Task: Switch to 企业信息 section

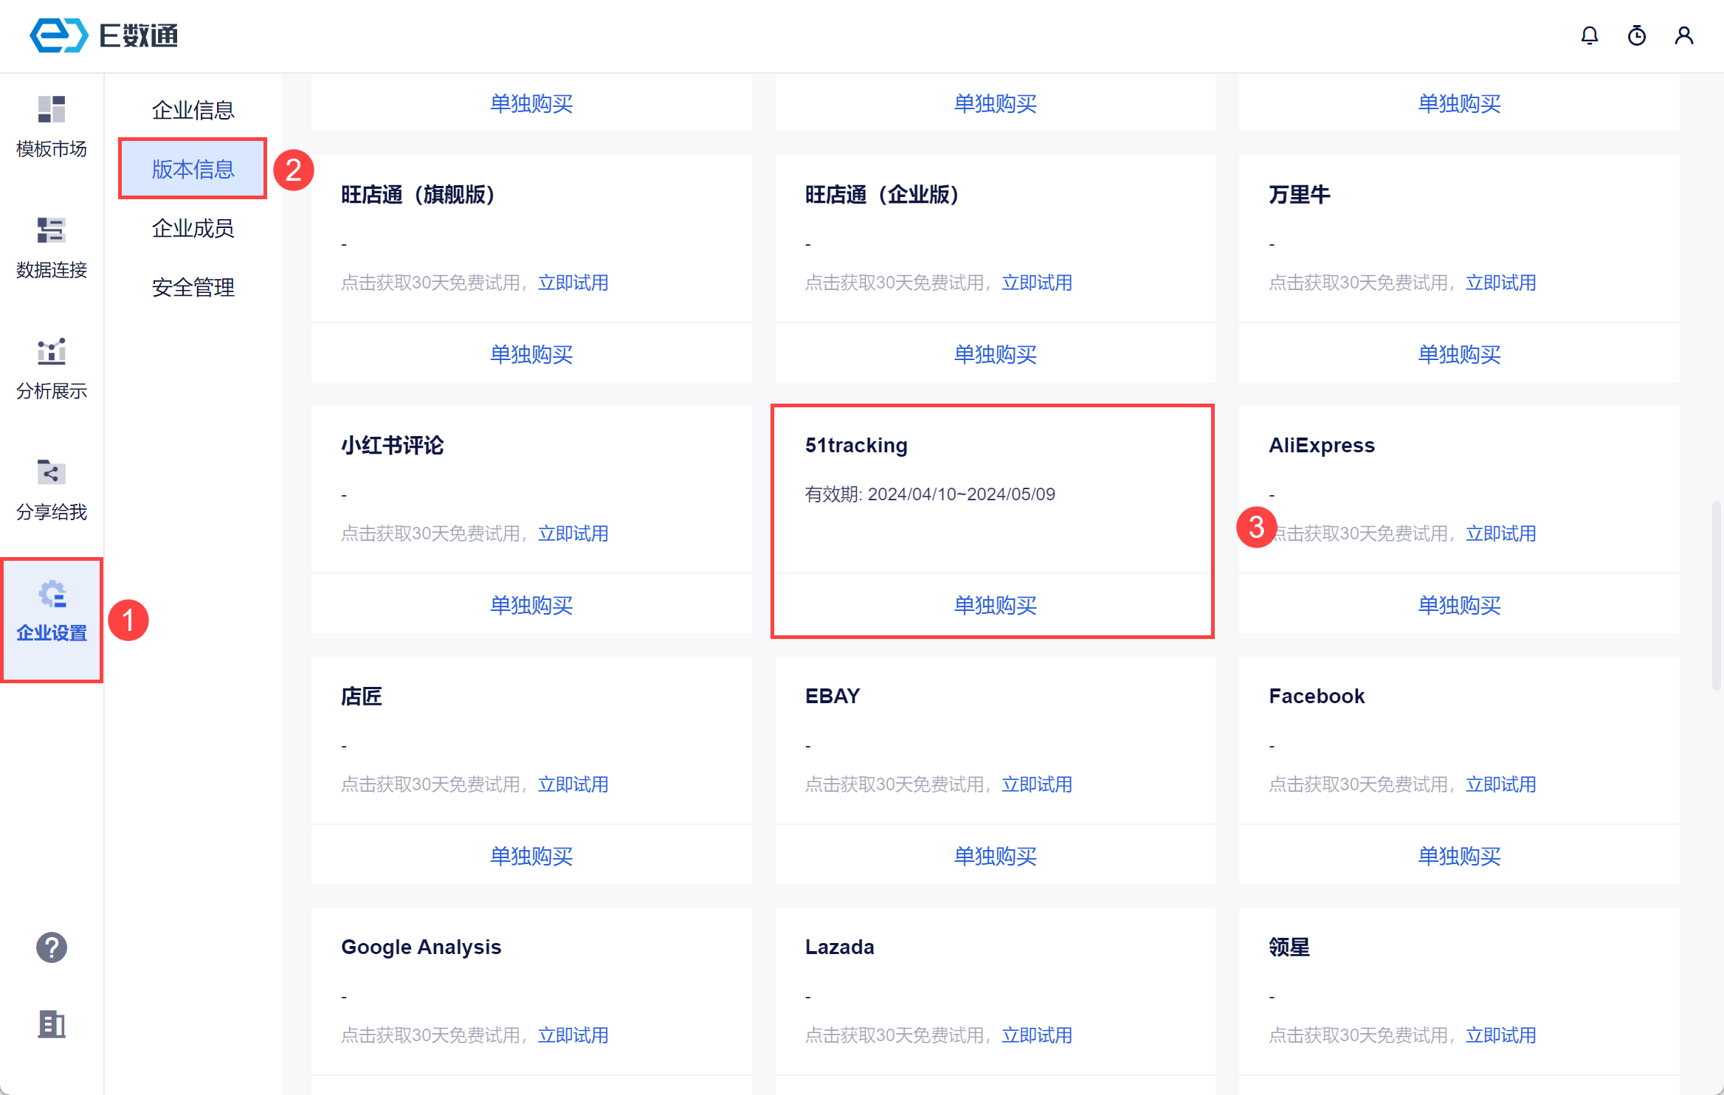Action: click(193, 109)
